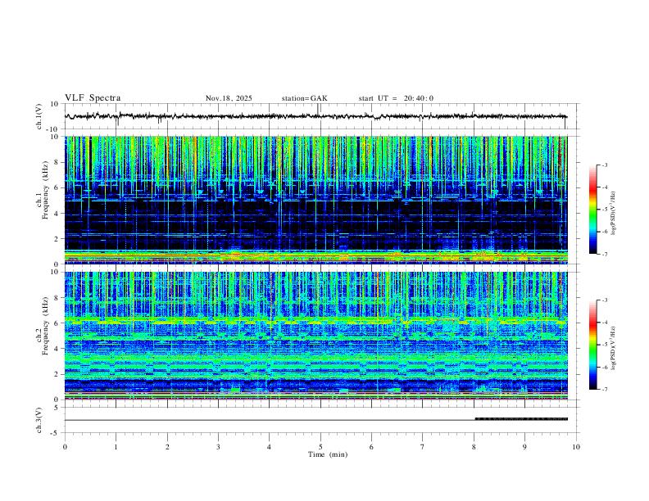Click the ch.3 thick black signal segment
This screenshot has width=649, height=501.
tap(521, 419)
